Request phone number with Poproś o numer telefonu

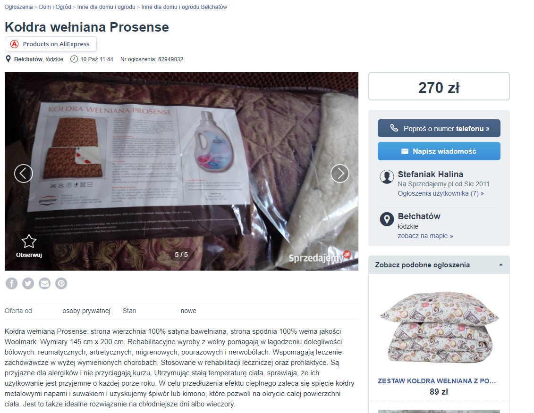tap(439, 128)
